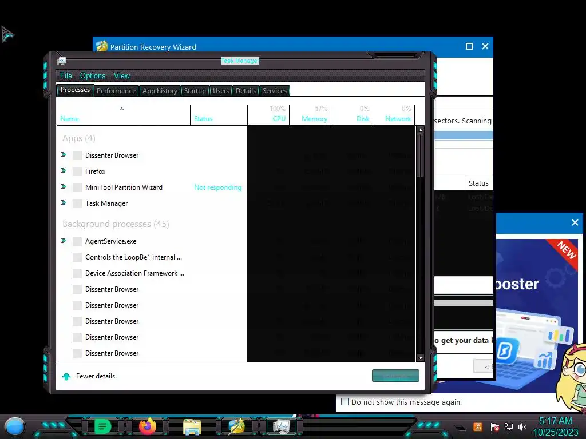Screen dimensions: 586x439
Task: Click the End task button
Action: pyautogui.click(x=395, y=376)
